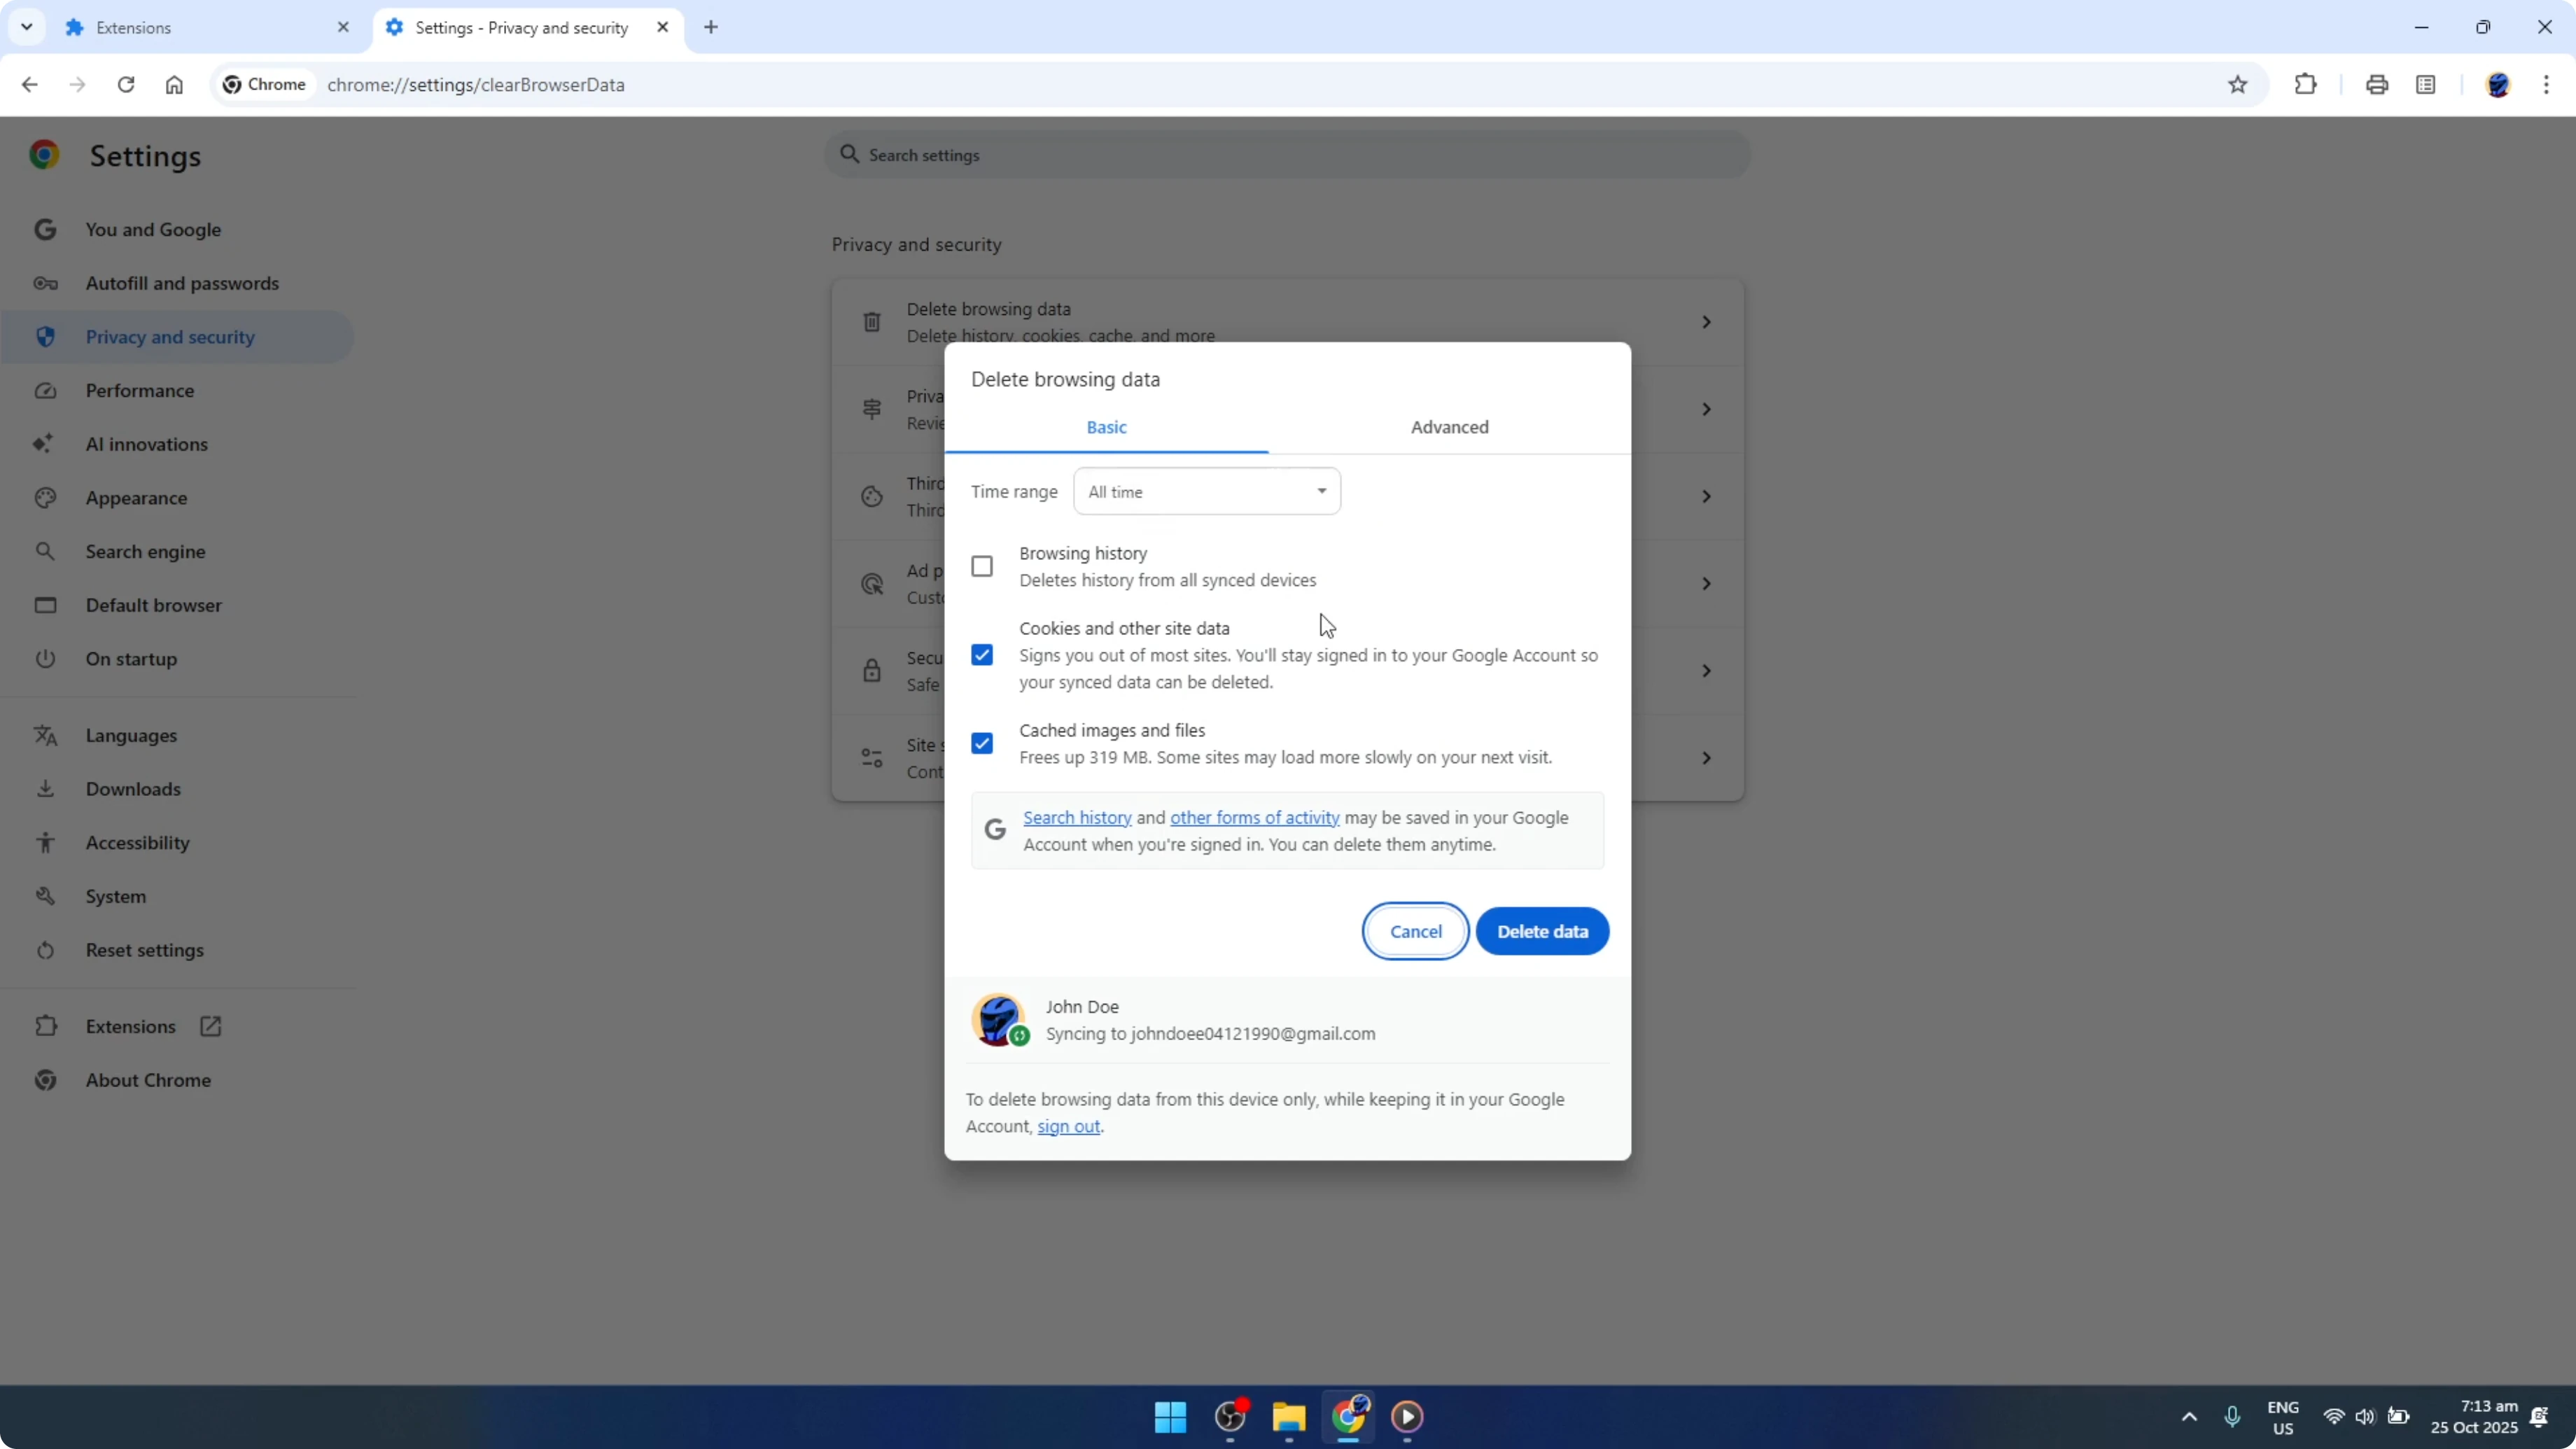Click the print icon in the toolbar
This screenshot has height=1449, width=2576.
pos(2377,85)
